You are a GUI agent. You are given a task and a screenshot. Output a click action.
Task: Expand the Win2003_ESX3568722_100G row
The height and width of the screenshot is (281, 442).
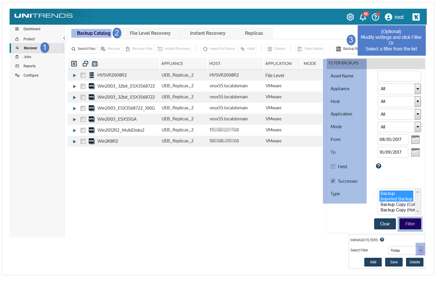click(x=74, y=108)
